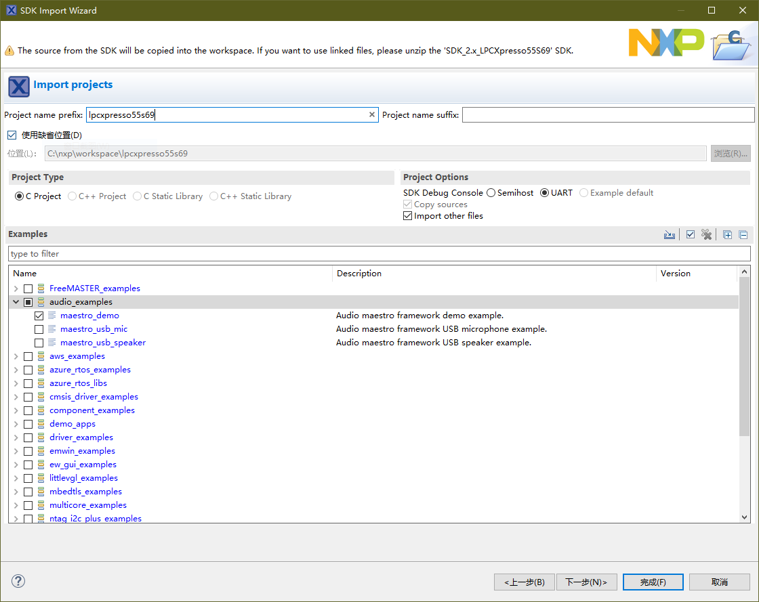Click the collapse all examples icon
Screen dimensions: 759x602
(x=743, y=235)
